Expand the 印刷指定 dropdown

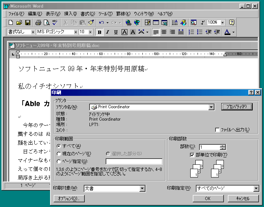[x=256, y=188]
